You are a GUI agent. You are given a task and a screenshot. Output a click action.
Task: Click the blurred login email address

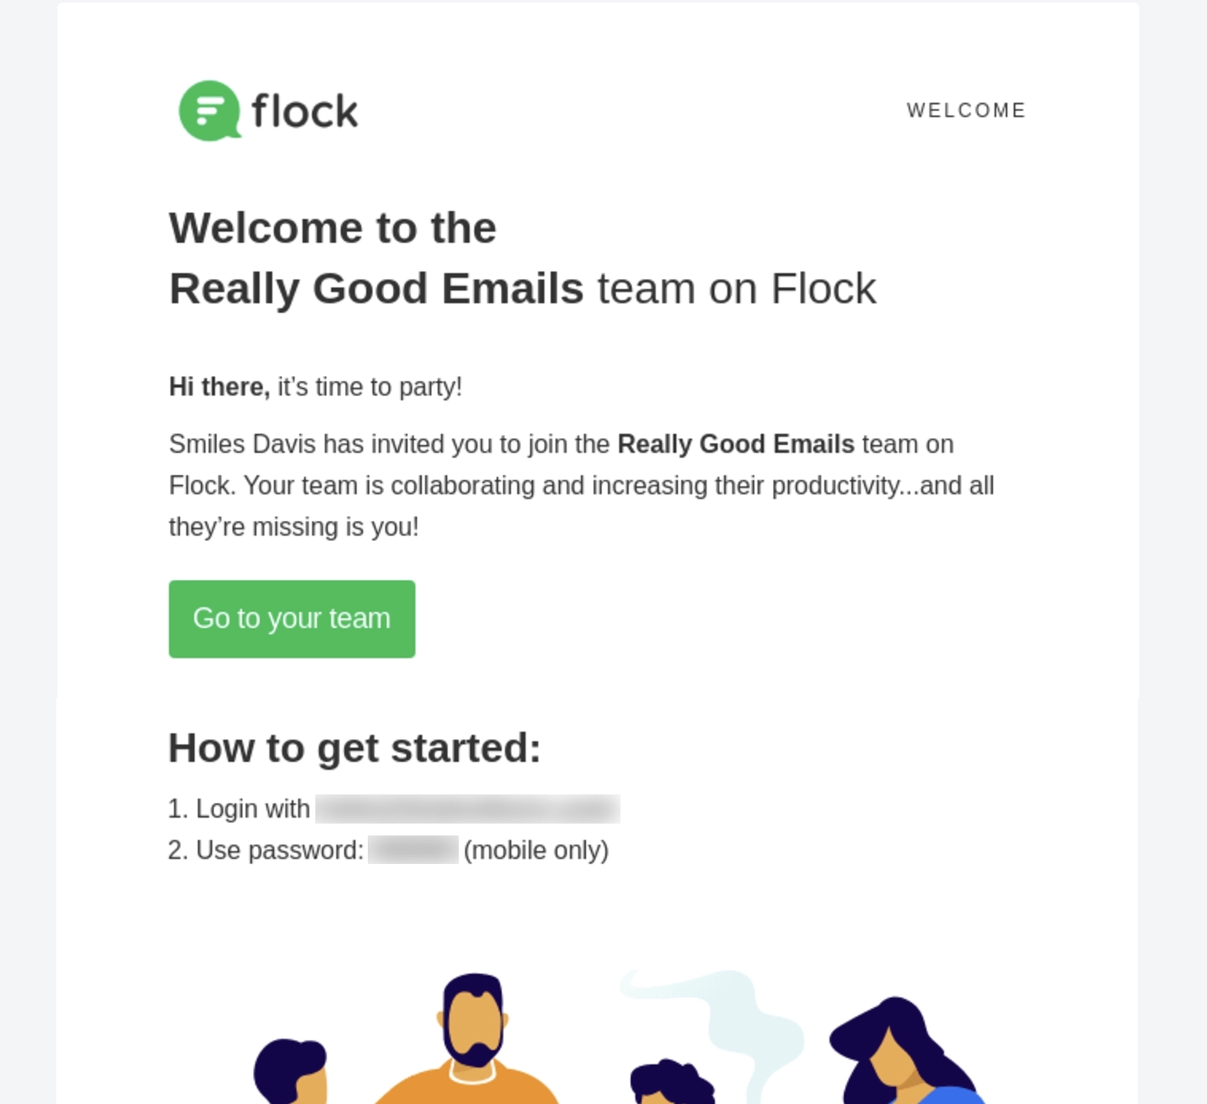[x=467, y=808]
